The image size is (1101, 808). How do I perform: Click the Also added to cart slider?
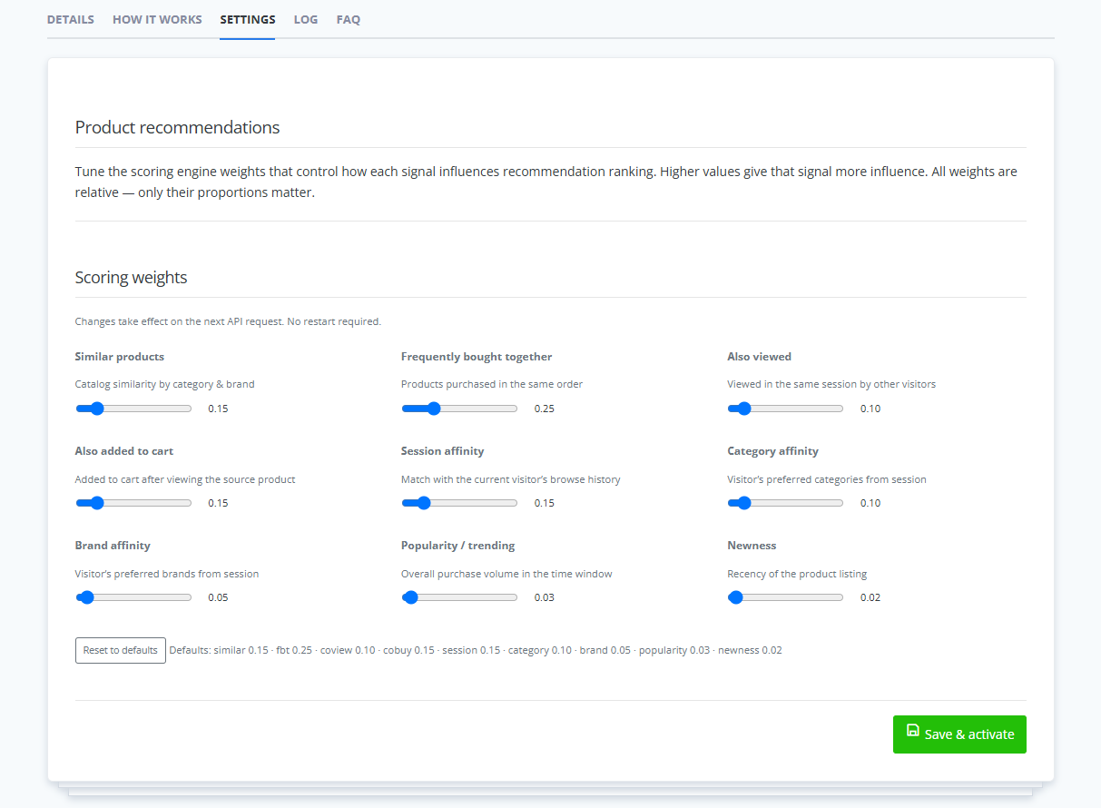point(133,503)
